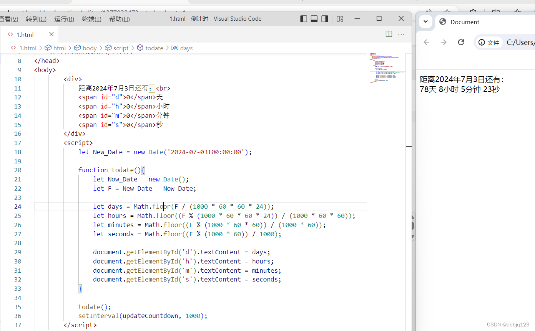Click line number 24 in the gutter

tap(18, 206)
